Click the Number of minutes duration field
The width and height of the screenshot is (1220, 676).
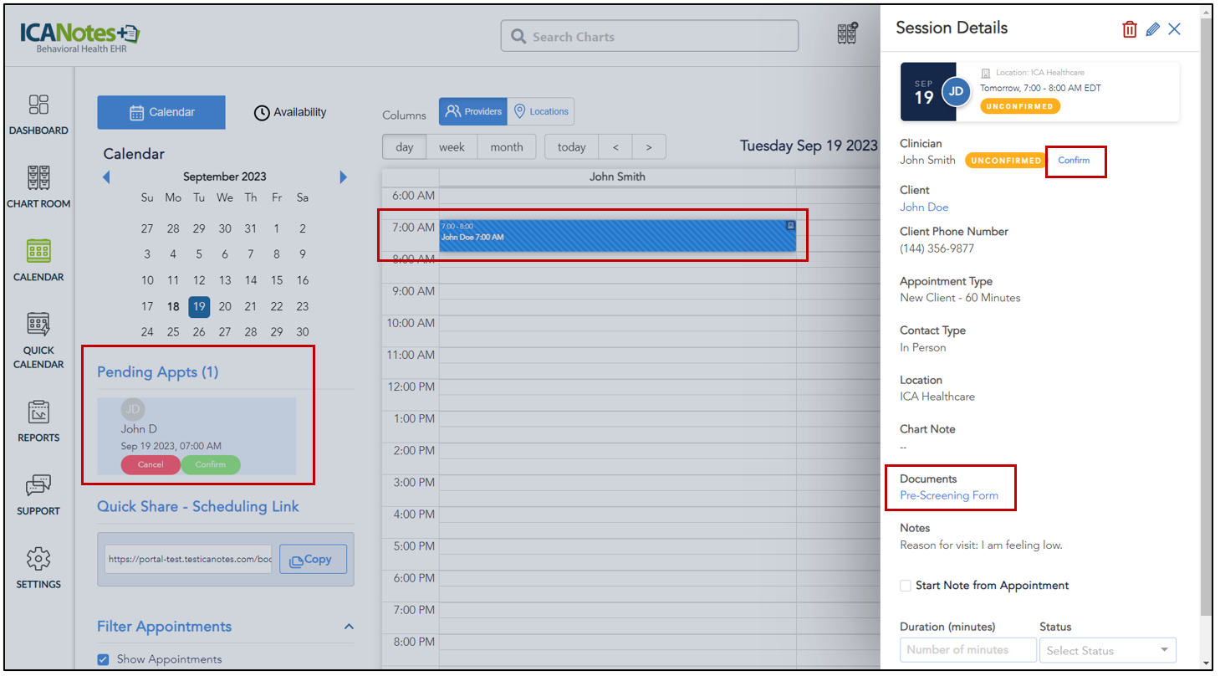967,650
